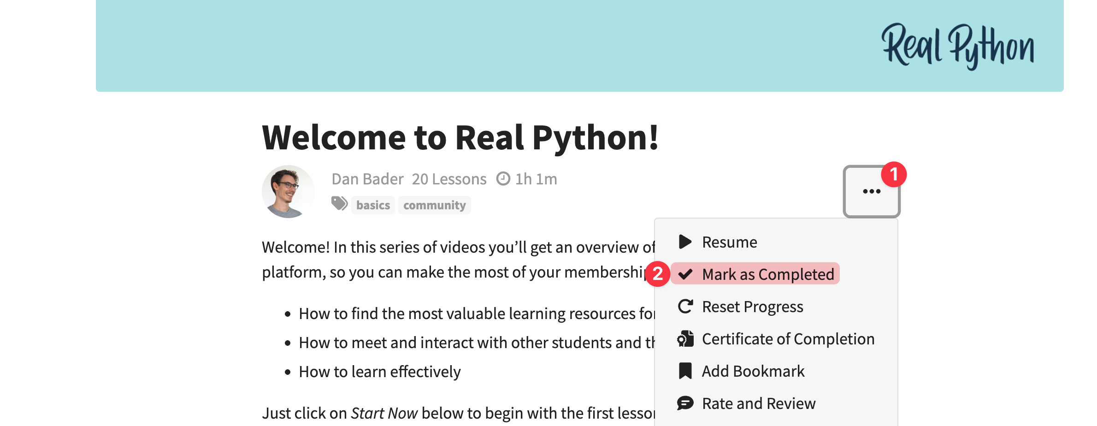1097x426 pixels.
Task: Click the Resume play icon
Action: point(685,242)
